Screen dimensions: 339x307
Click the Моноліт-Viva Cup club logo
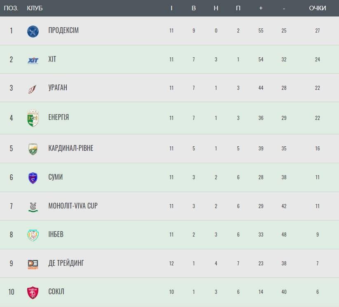click(33, 206)
